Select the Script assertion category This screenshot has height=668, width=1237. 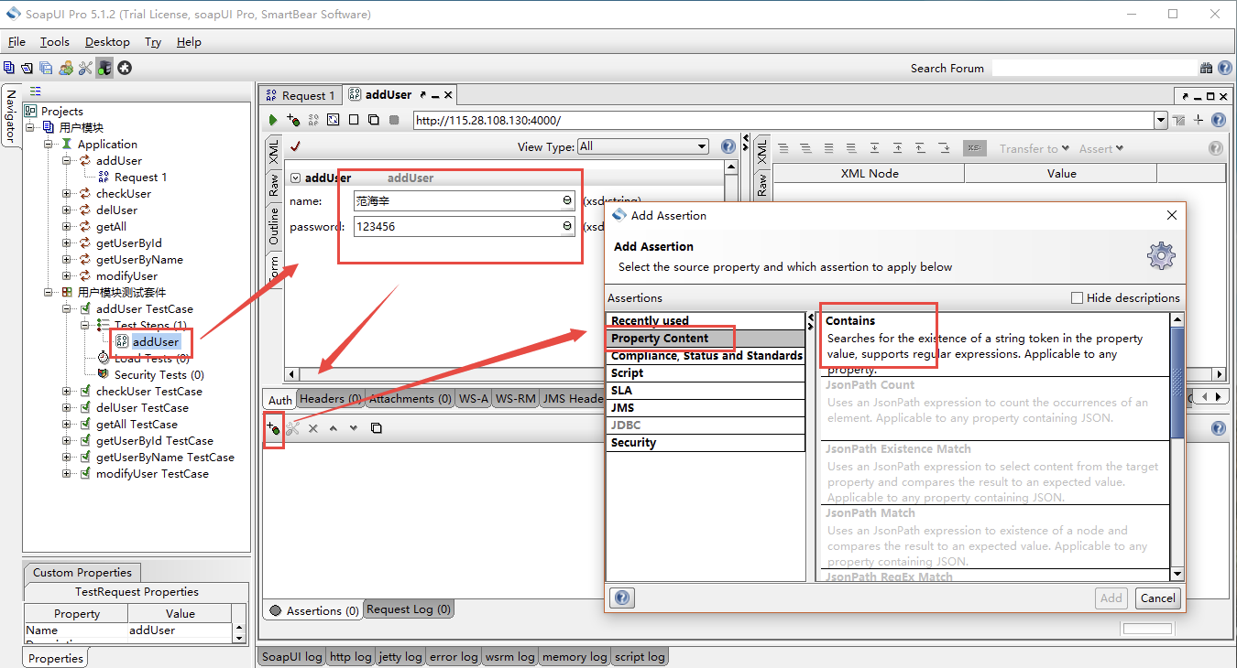(706, 373)
